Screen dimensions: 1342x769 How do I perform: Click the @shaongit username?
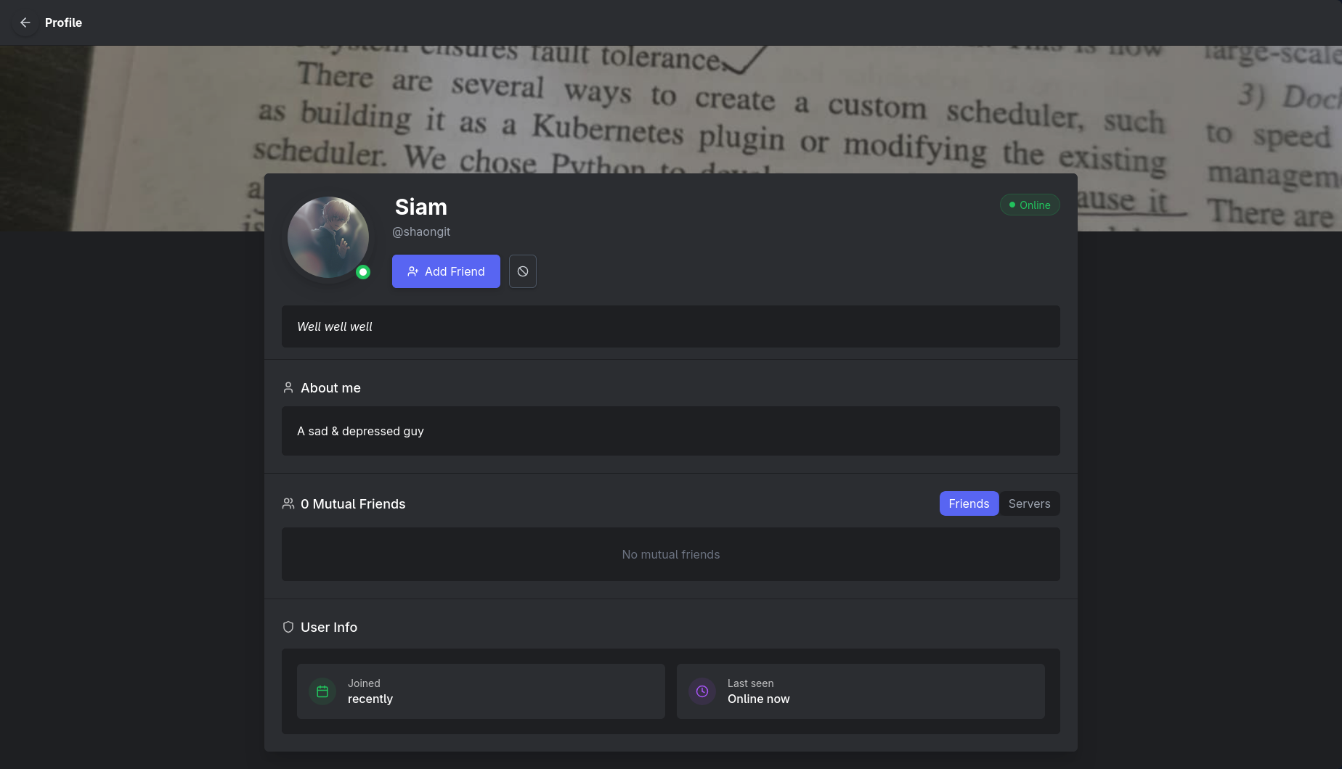(x=421, y=231)
